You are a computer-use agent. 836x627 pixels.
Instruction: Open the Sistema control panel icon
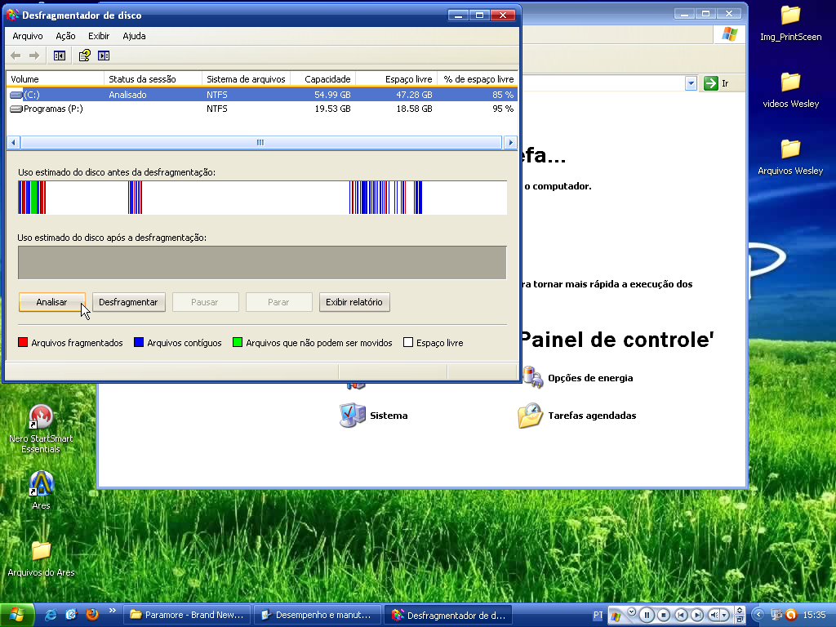(x=353, y=416)
